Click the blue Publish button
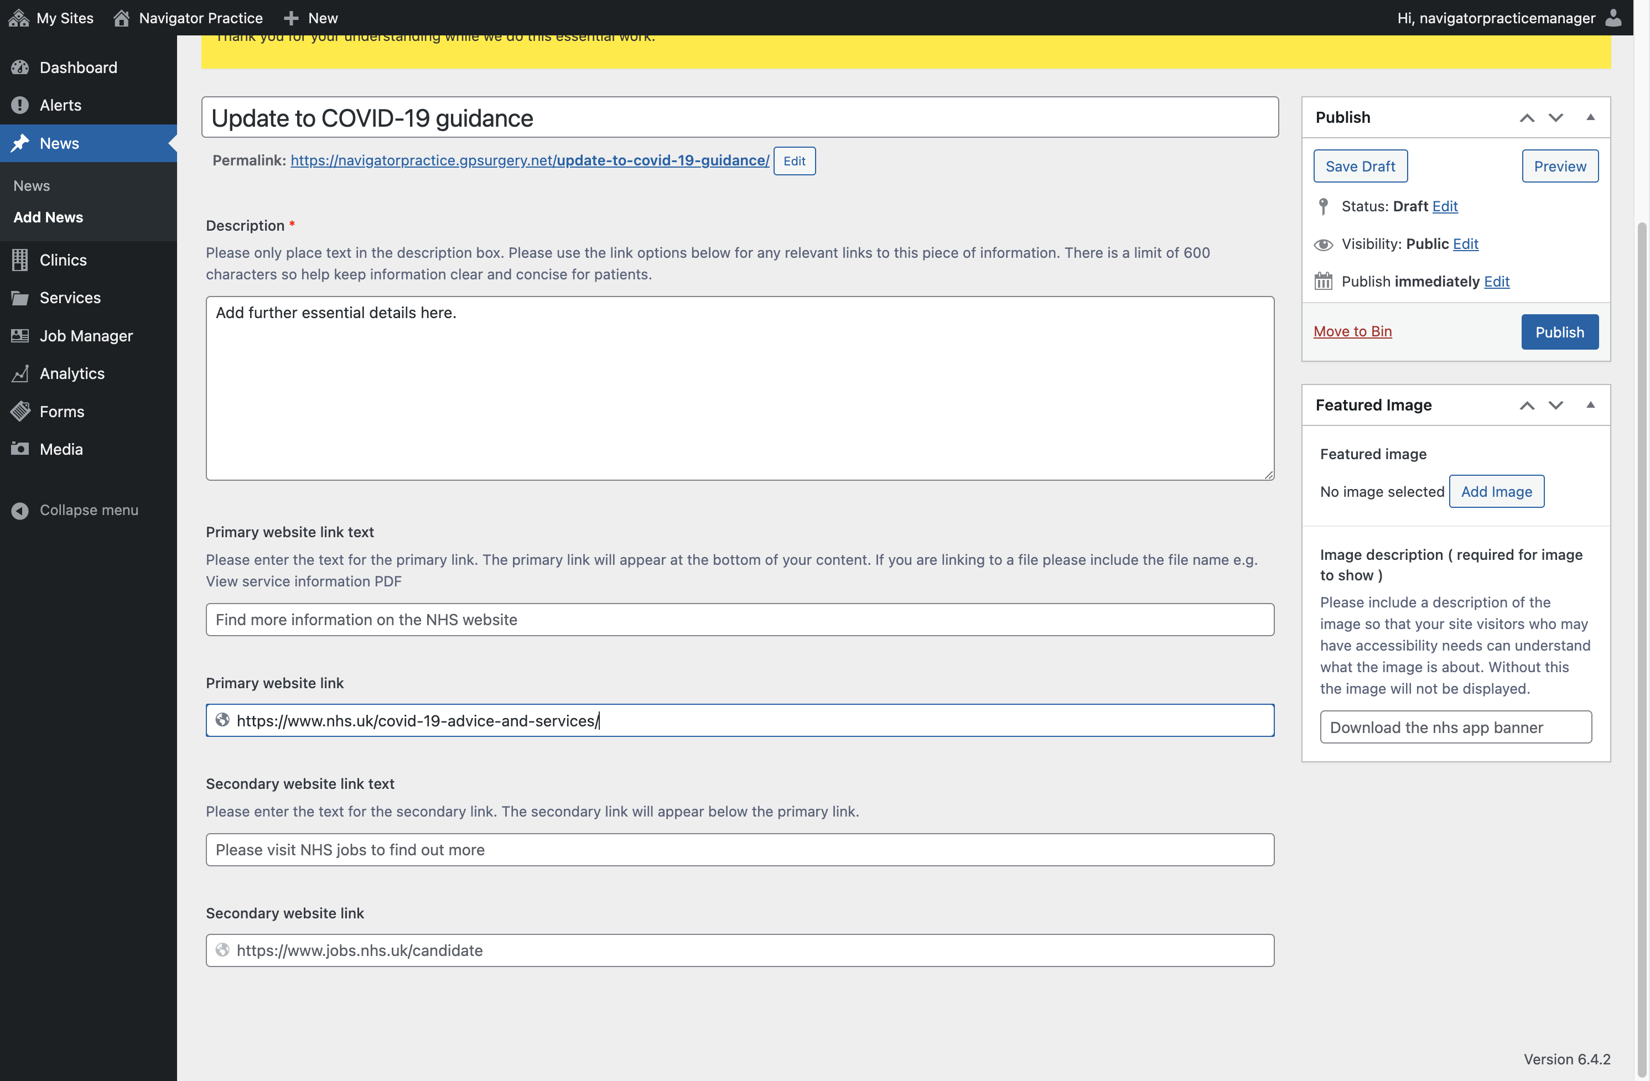The height and width of the screenshot is (1081, 1650). pos(1560,332)
